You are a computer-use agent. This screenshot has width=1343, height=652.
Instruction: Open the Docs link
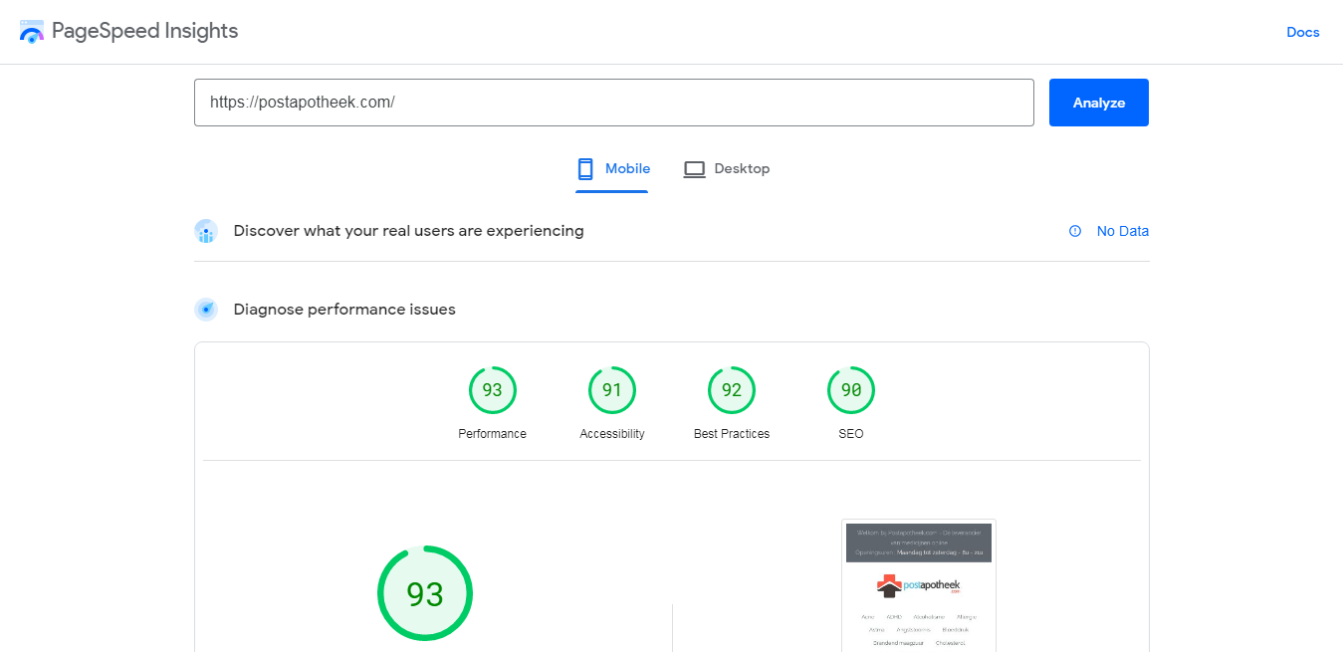click(x=1302, y=32)
